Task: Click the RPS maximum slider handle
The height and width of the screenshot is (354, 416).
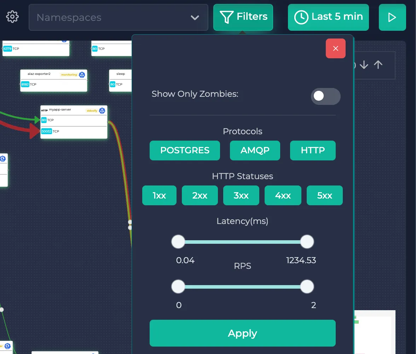Action: pyautogui.click(x=307, y=287)
